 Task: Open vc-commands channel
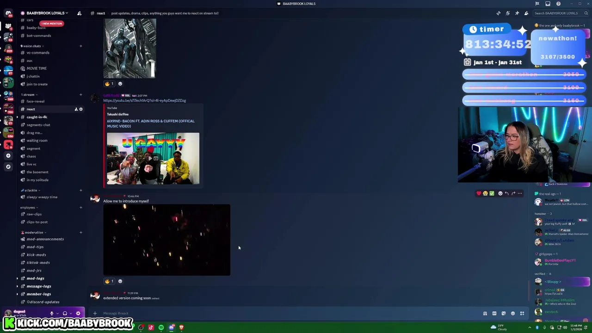[38, 53]
